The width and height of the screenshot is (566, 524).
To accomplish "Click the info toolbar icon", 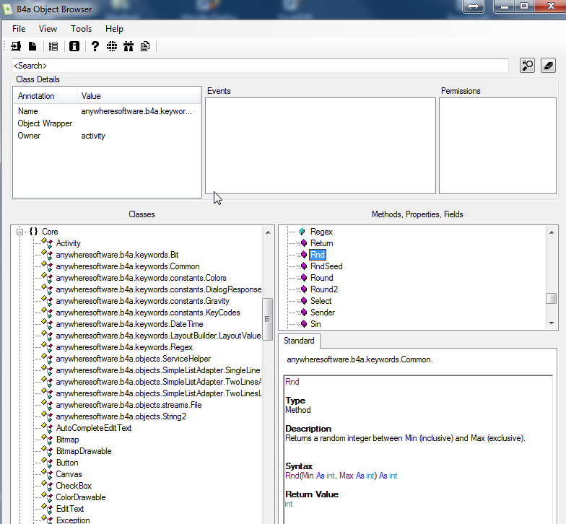I will 74,47.
